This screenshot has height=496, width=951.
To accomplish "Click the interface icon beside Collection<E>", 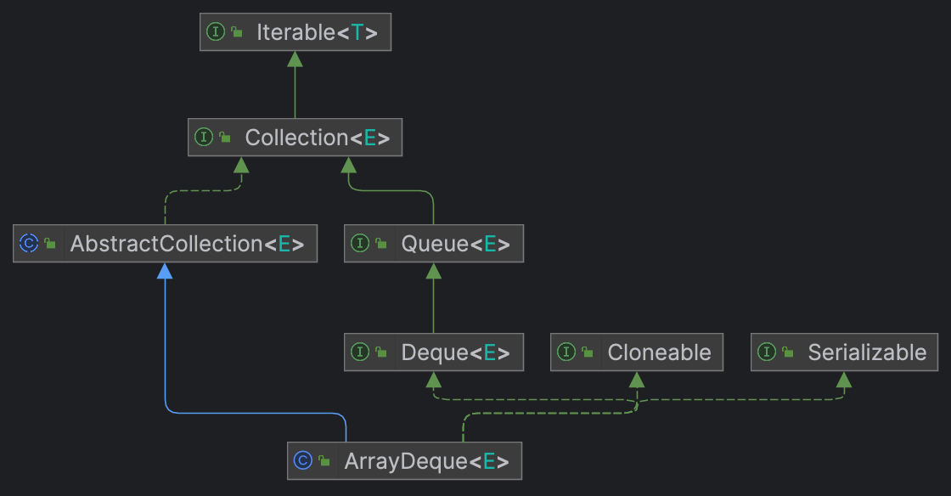I will pos(204,138).
